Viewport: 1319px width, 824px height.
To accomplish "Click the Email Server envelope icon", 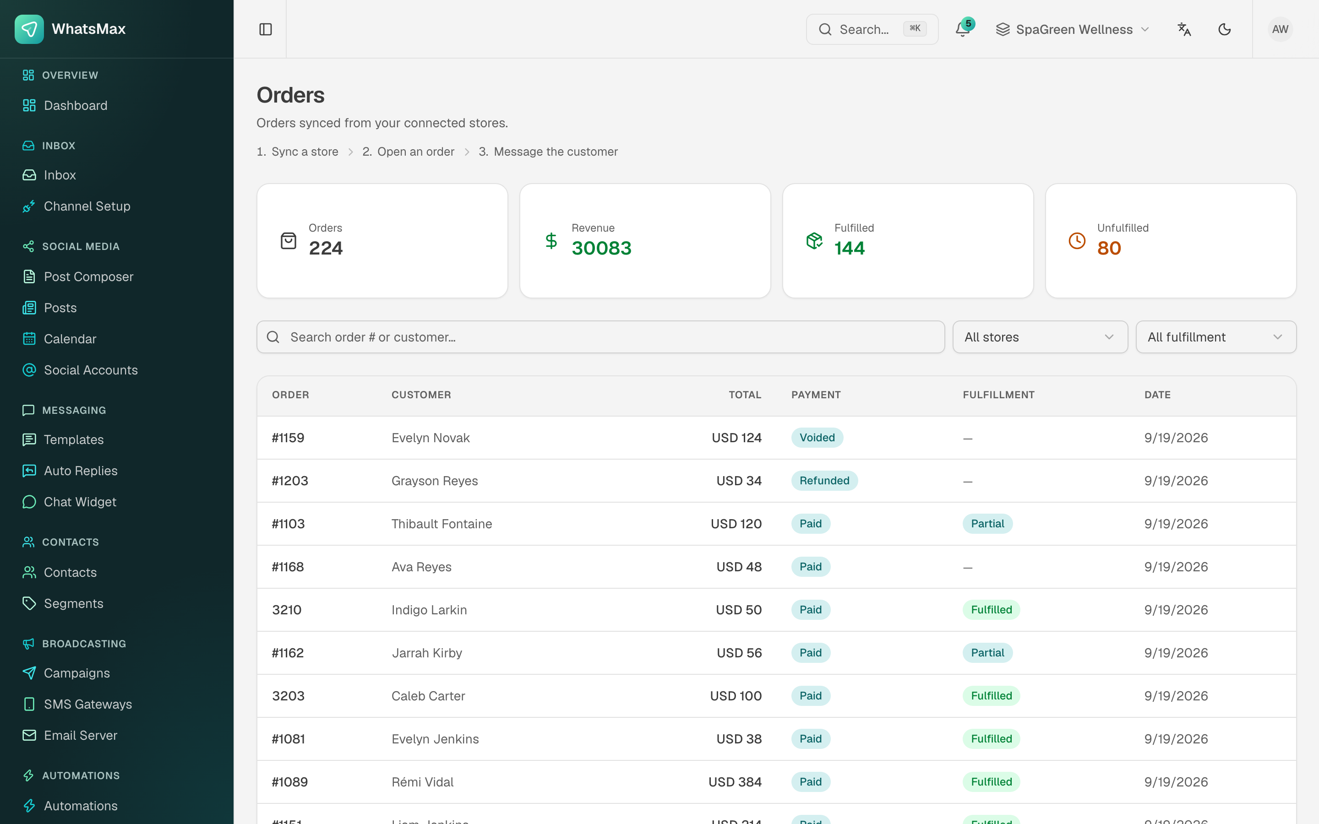I will pos(29,735).
